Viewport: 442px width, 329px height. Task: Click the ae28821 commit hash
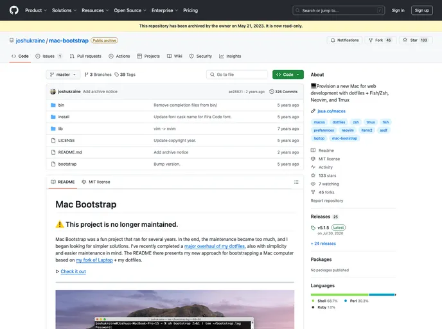click(x=235, y=92)
